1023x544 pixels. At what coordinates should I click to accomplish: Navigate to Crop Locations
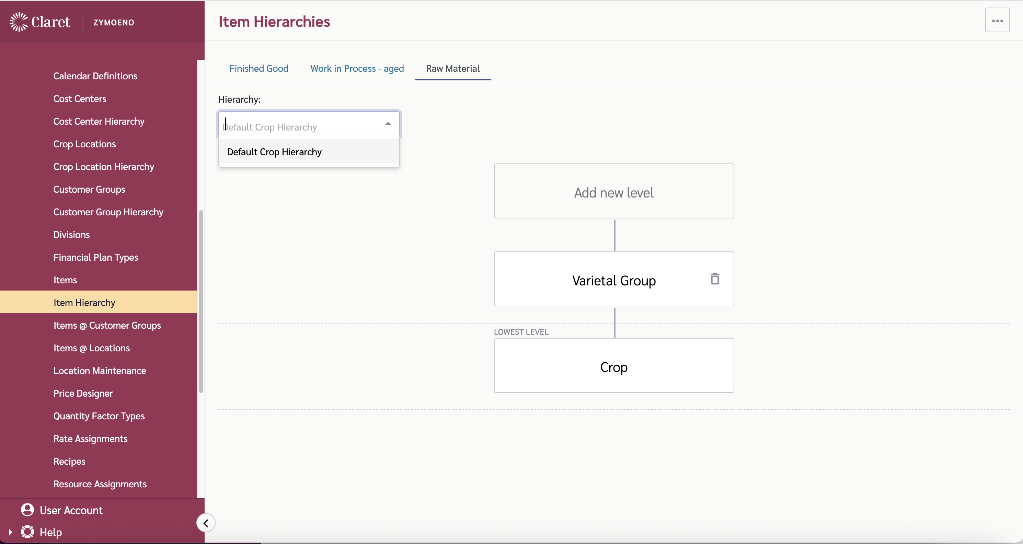pos(84,144)
